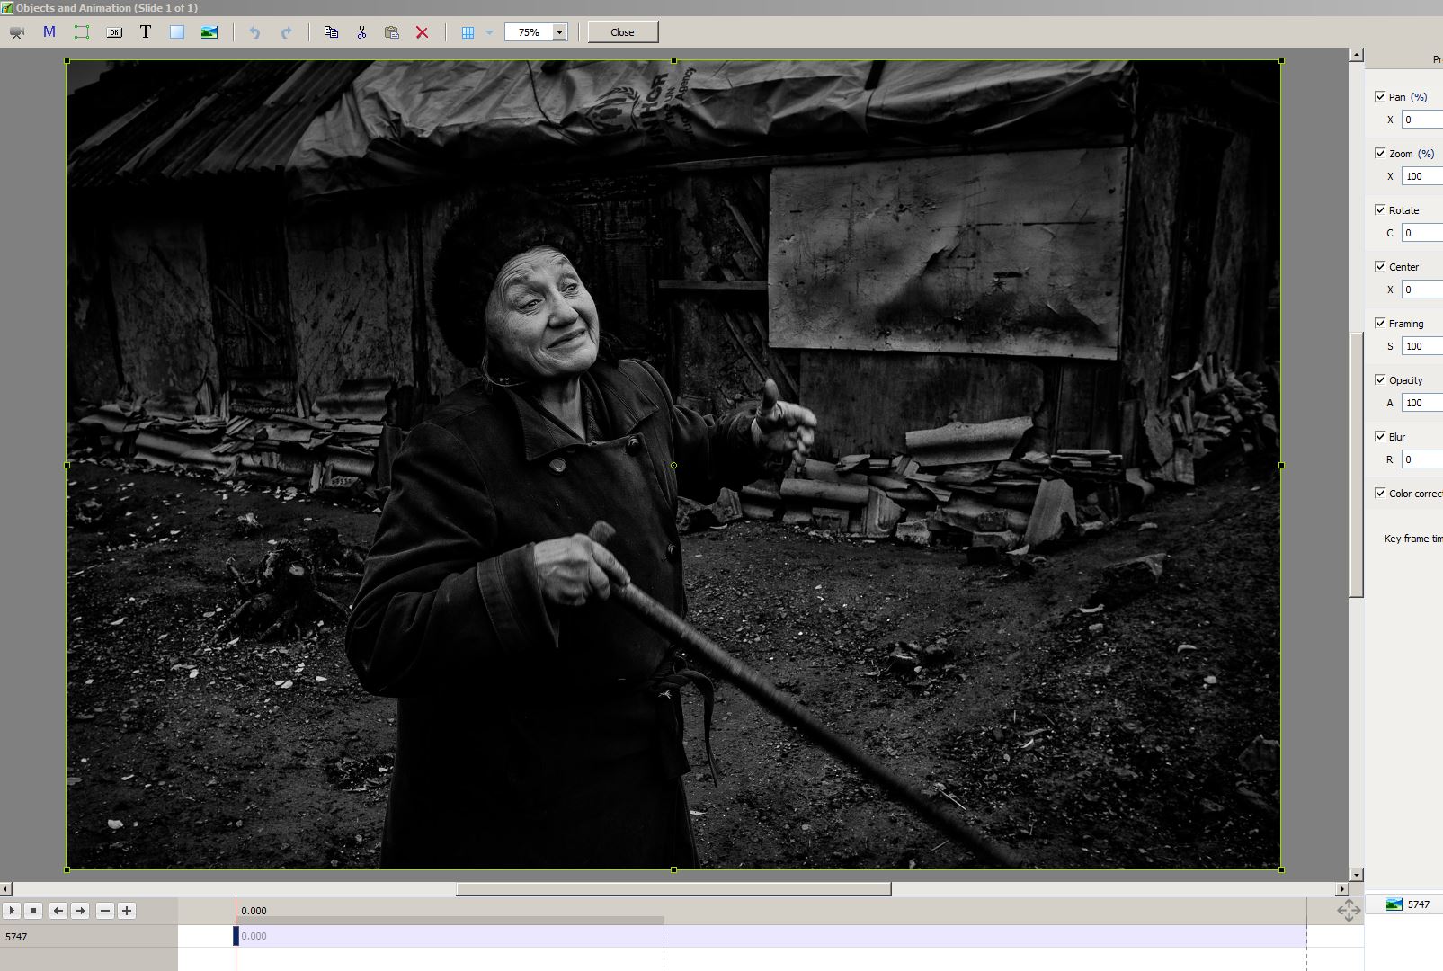Click the plus button to add keyframe
The width and height of the screenshot is (1443, 971).
tap(127, 911)
